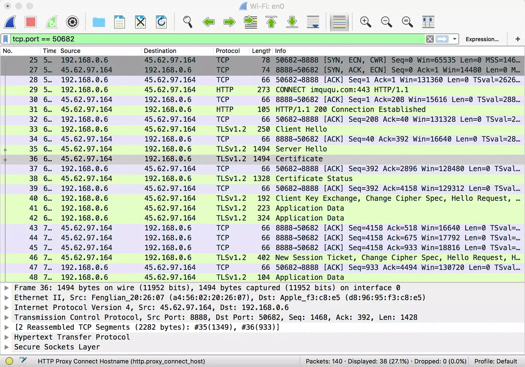525x367 pixels.
Task: Open capture options with the gear icon
Action: click(73, 22)
